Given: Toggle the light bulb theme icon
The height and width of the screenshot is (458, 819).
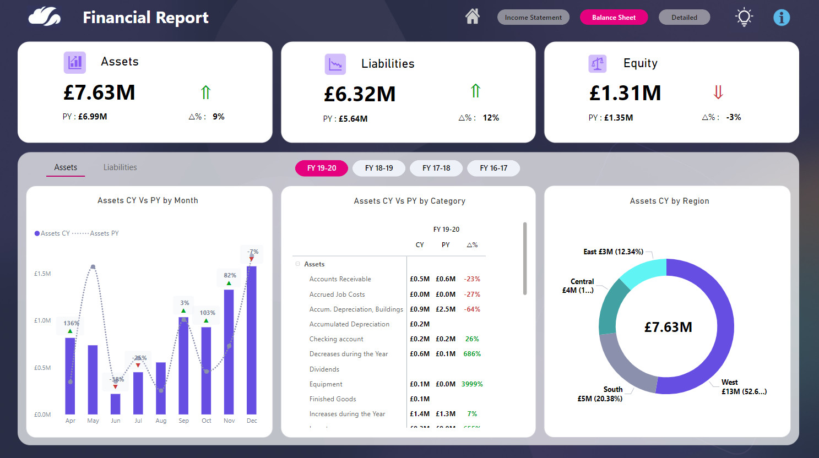Looking at the screenshot, I should tap(744, 17).
